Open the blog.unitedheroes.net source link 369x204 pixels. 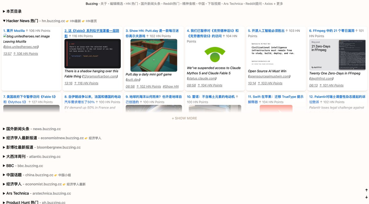tap(21, 47)
